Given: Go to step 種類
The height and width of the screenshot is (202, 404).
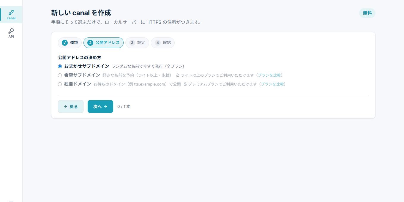Looking at the screenshot, I should point(70,43).
